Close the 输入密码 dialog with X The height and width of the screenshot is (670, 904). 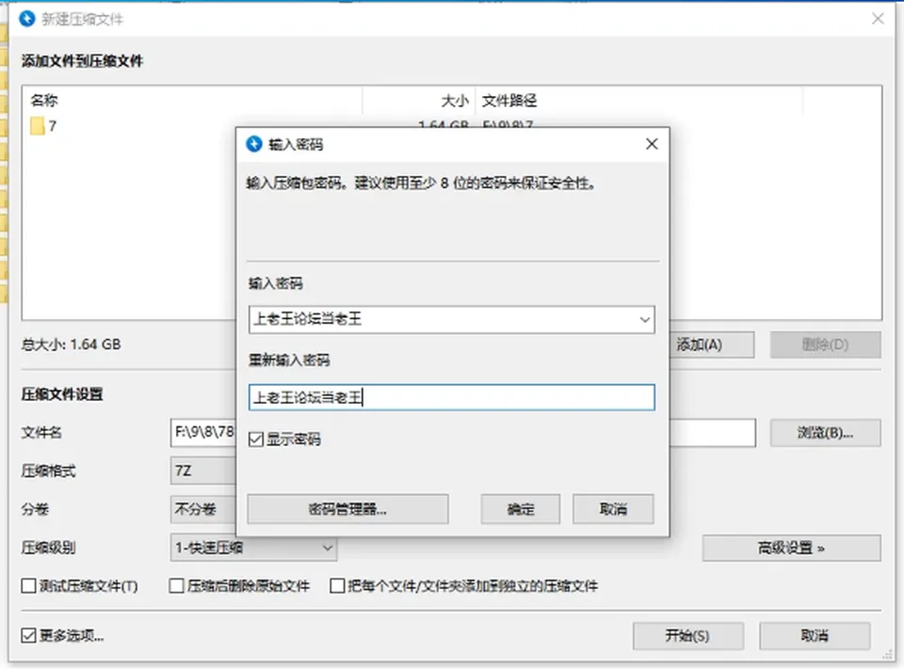652,144
